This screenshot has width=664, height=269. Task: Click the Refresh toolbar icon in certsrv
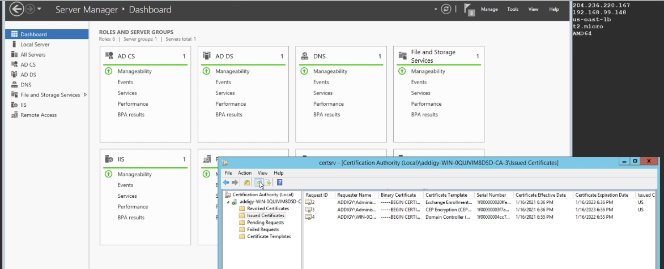[258, 183]
